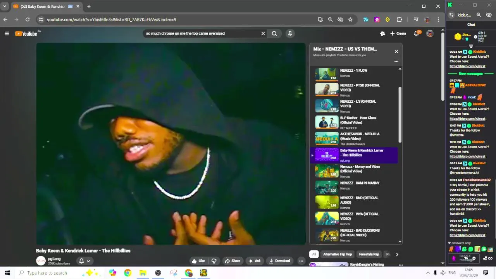Open Chrome media control icon
Image resolution: width=496 pixels, height=279 pixels.
coord(416,19)
